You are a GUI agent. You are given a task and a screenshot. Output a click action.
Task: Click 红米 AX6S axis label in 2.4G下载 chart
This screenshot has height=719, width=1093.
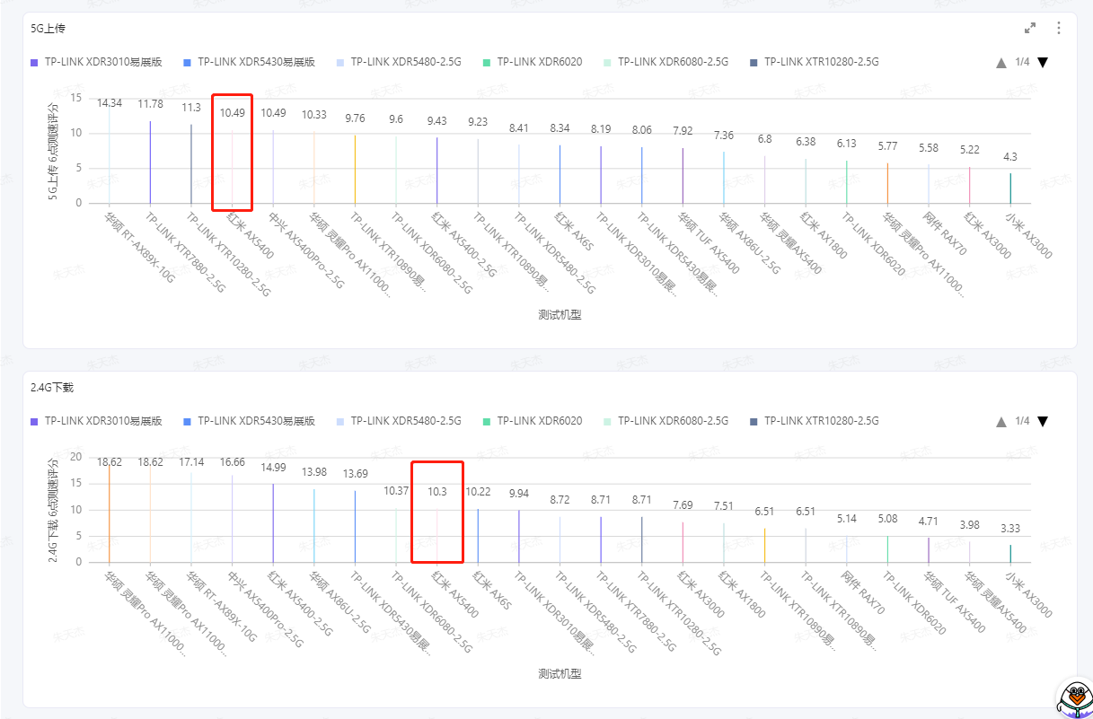pos(493,591)
